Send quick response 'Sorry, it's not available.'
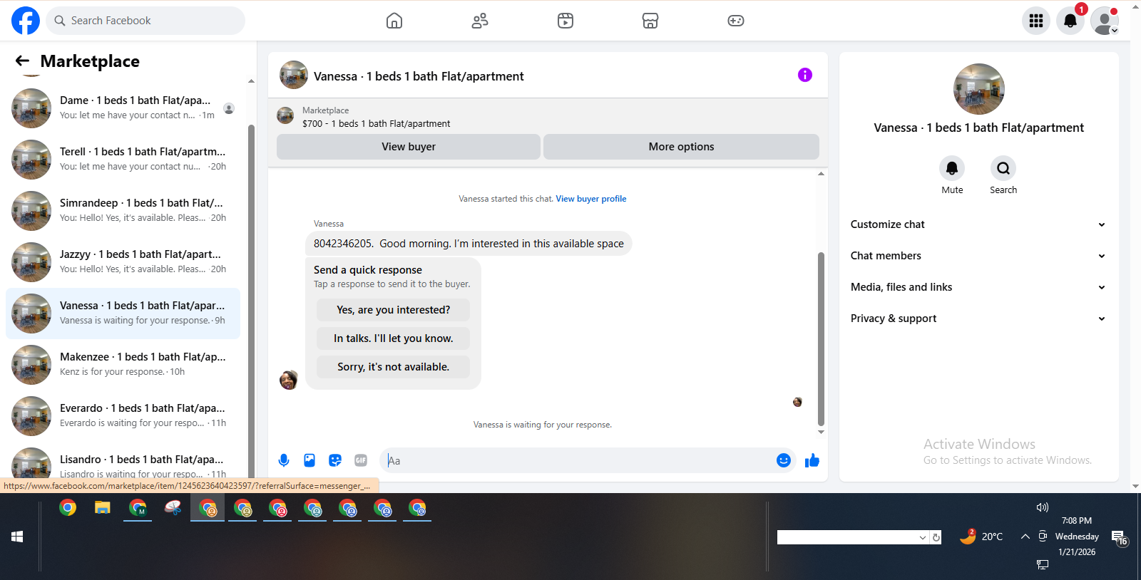Screen dimensions: 1141x580 pos(393,367)
